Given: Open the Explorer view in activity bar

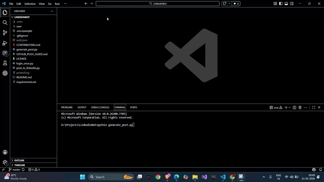Looking at the screenshot, I should coord(5,12).
